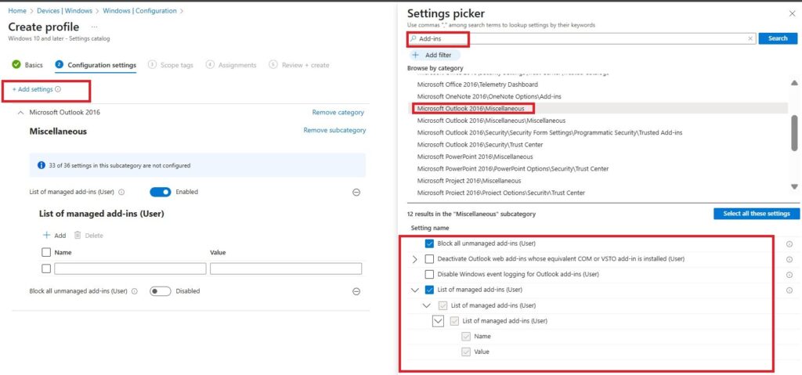Screen dimensions: 802x375
Task: Check Disable Windows event logging for Outlook add-ins
Action: tap(429, 274)
